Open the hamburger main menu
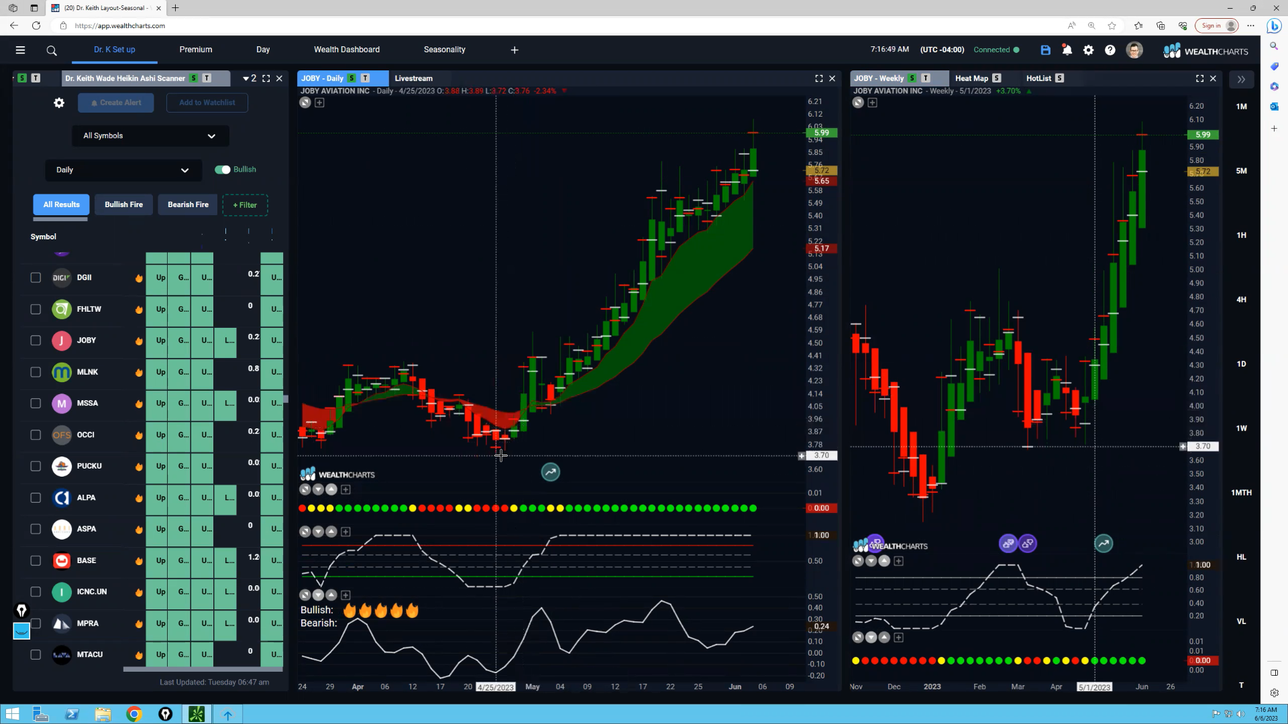Screen dimensions: 1288x724 [20, 50]
